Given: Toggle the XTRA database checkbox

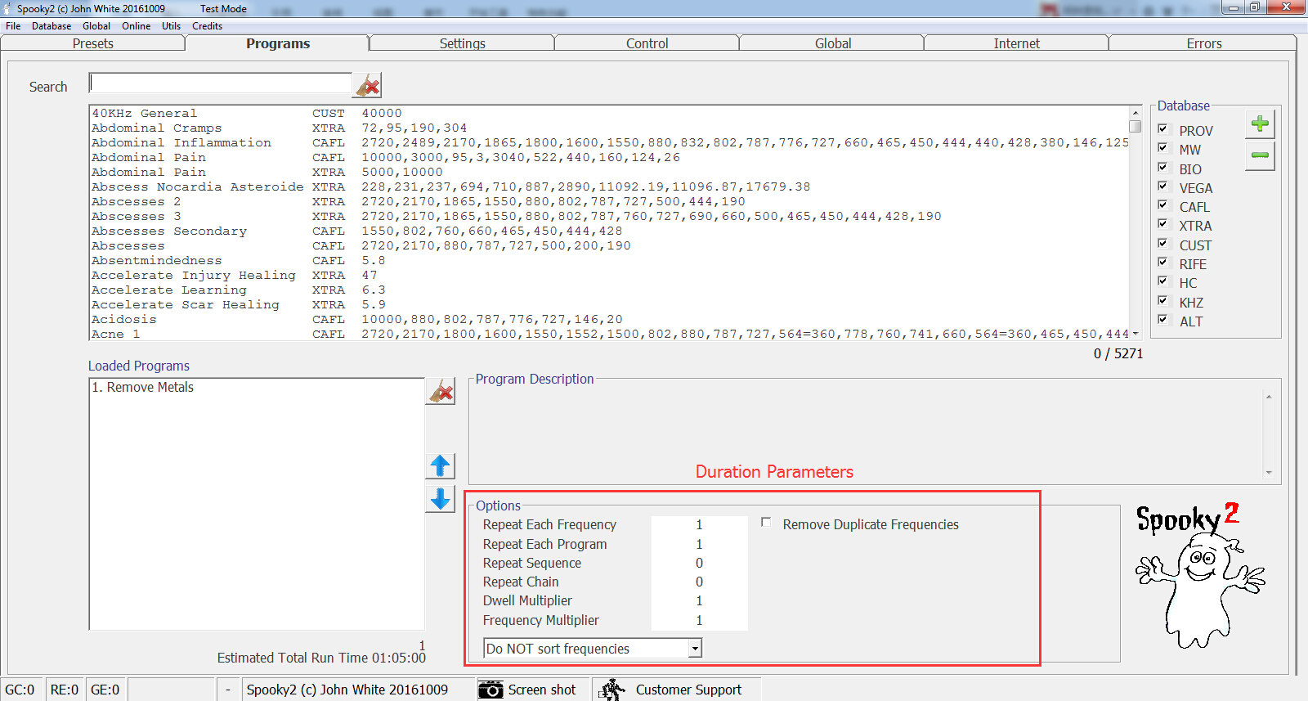Looking at the screenshot, I should pos(1162,224).
